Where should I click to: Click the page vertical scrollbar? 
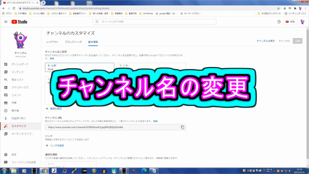tap(308, 95)
